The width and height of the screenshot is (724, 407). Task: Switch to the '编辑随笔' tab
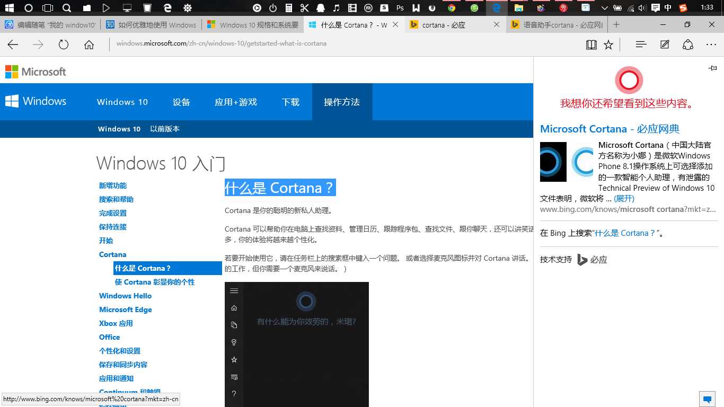(x=50, y=25)
